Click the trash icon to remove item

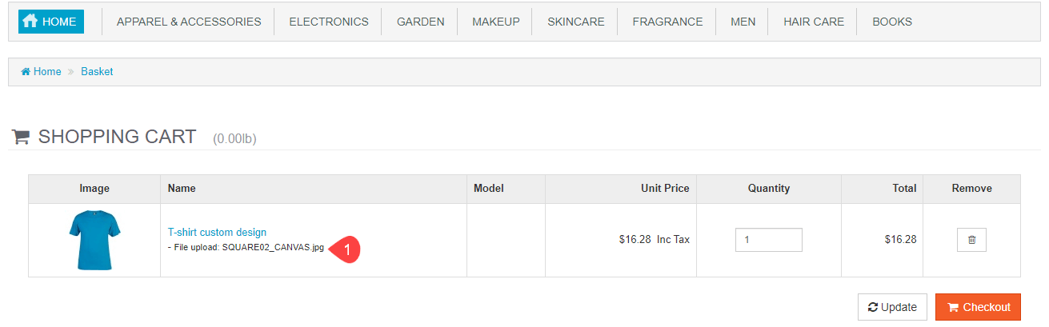pyautogui.click(x=971, y=240)
